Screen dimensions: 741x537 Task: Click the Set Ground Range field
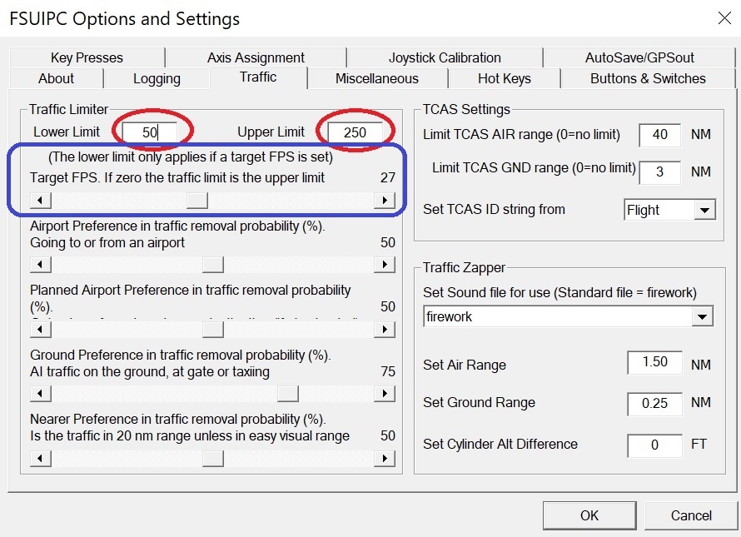pyautogui.click(x=655, y=404)
